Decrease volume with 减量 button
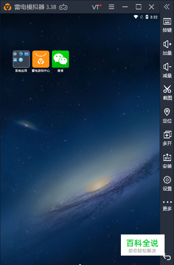 [x=167, y=70]
